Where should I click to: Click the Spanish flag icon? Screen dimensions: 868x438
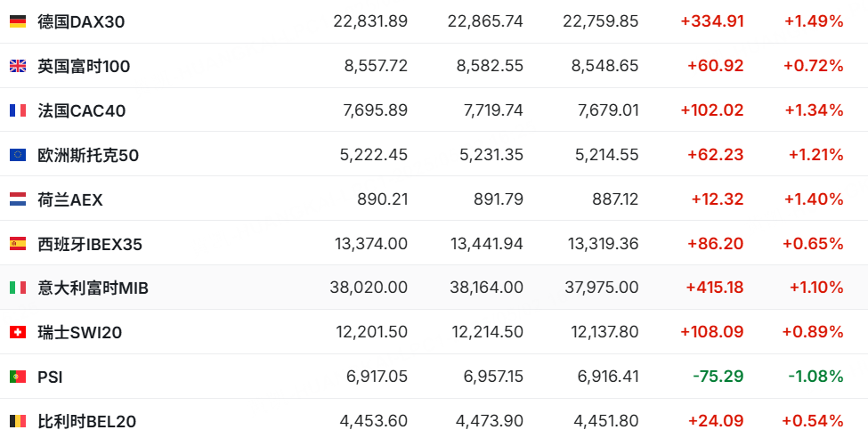click(x=18, y=243)
